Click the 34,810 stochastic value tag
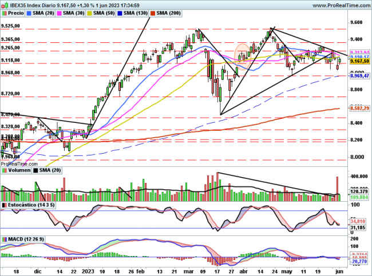The image size is (372, 276). tap(358, 222)
